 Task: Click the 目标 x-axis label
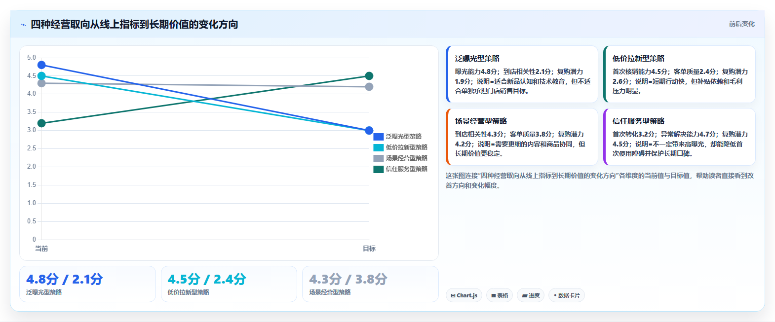369,249
